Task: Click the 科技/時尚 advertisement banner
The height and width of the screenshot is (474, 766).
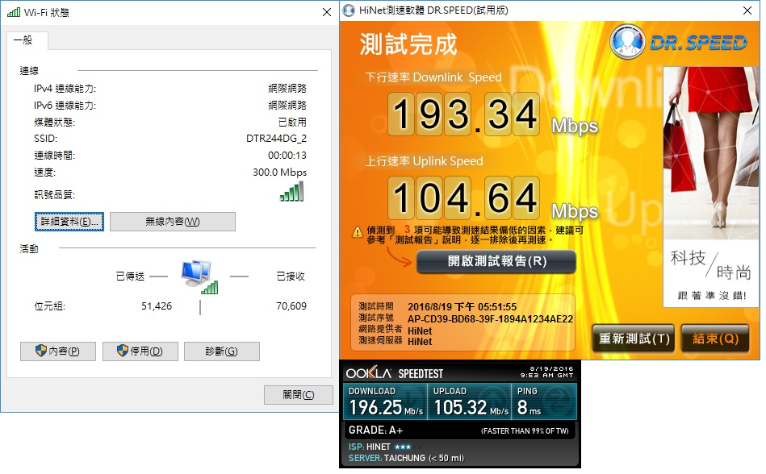Action: 711,187
